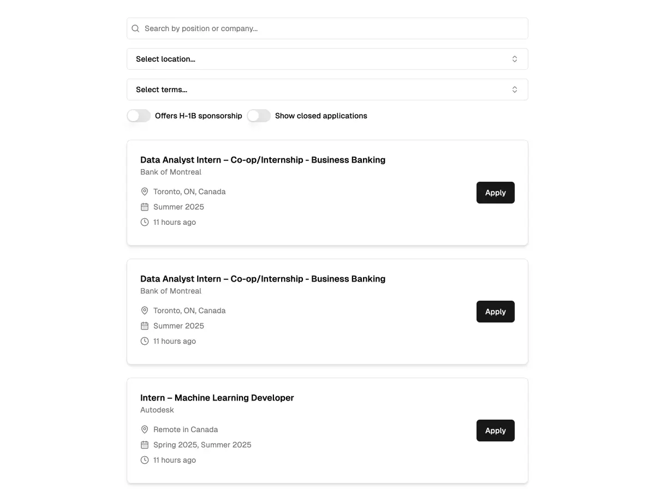Click the search magnifier icon

click(x=136, y=28)
